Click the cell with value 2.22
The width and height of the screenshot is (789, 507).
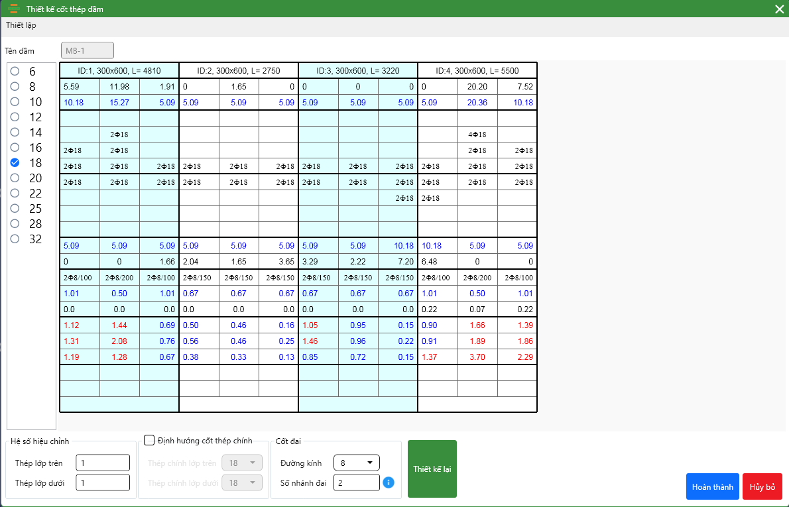358,262
